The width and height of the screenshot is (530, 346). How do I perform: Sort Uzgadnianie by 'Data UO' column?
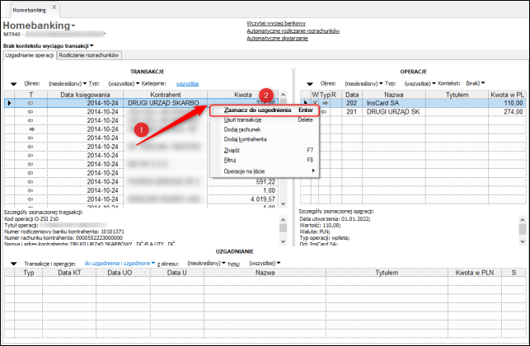pos(123,273)
